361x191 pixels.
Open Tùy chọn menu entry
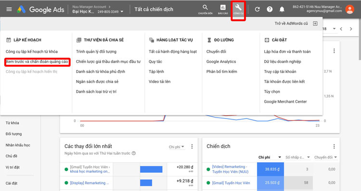(x=272, y=92)
